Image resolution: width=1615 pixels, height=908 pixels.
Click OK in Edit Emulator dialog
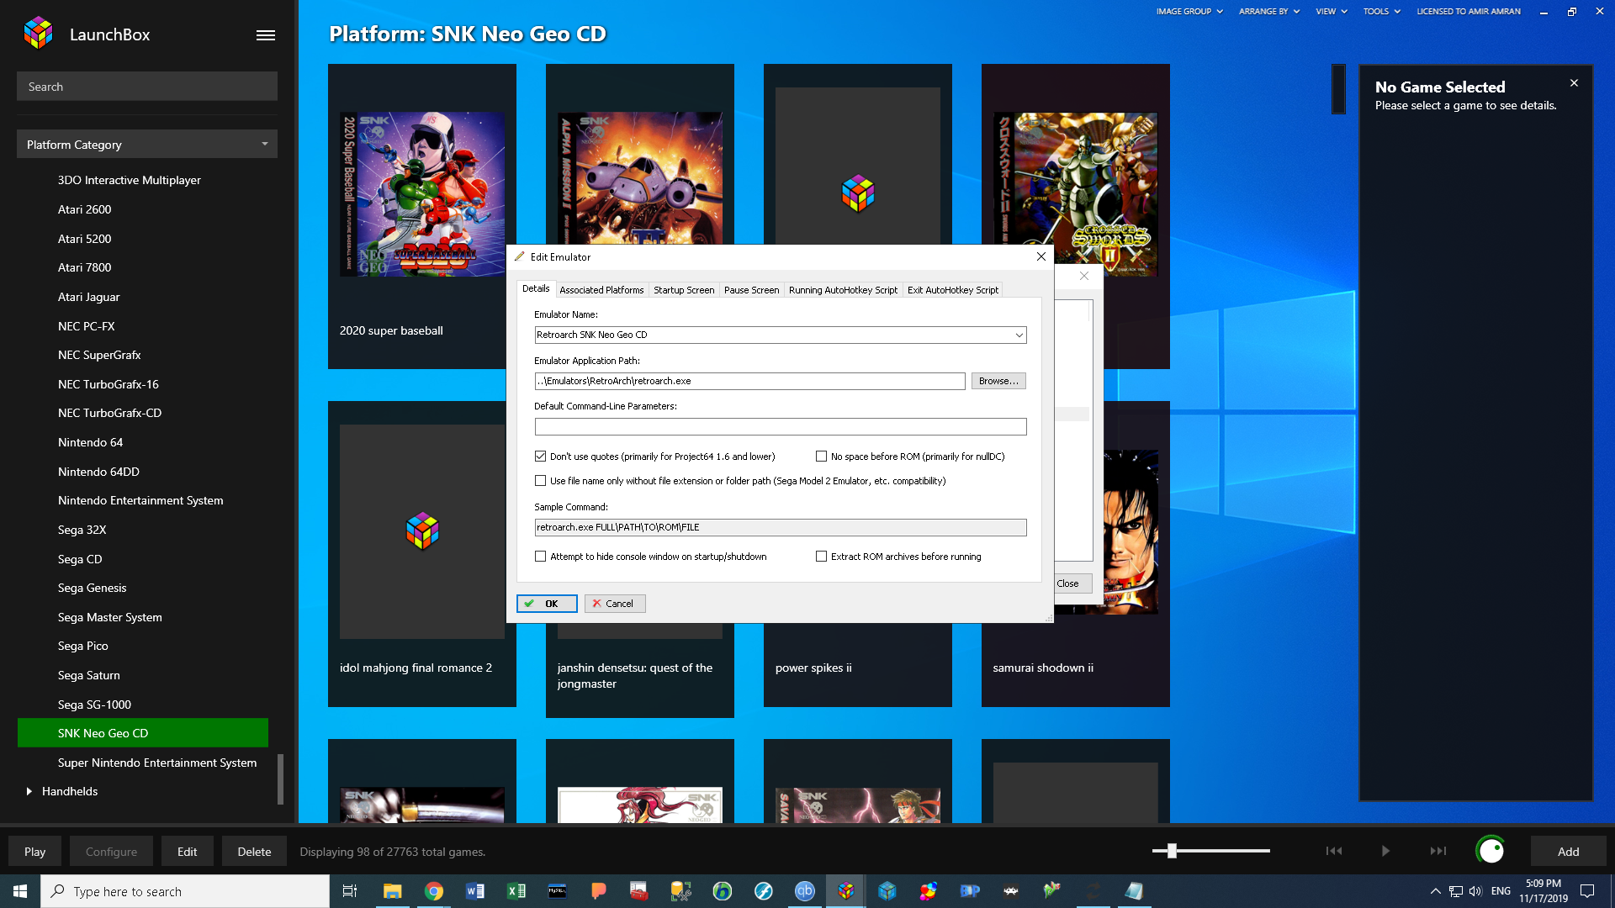coord(547,604)
